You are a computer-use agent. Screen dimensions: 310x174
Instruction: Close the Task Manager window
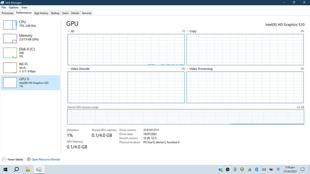click(x=304, y=3)
